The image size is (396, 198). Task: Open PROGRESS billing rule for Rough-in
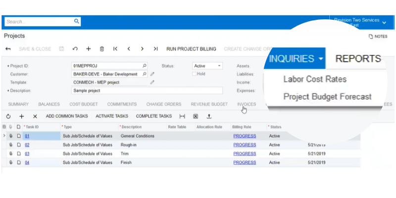(x=245, y=145)
